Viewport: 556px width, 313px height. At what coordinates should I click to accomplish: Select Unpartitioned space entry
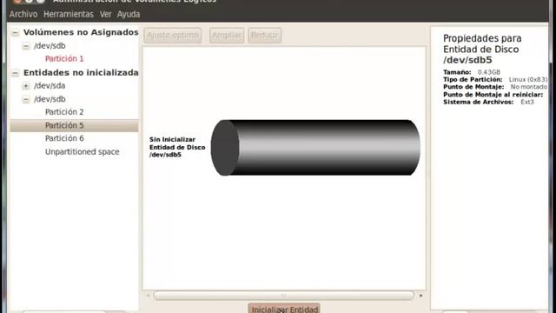click(x=82, y=151)
